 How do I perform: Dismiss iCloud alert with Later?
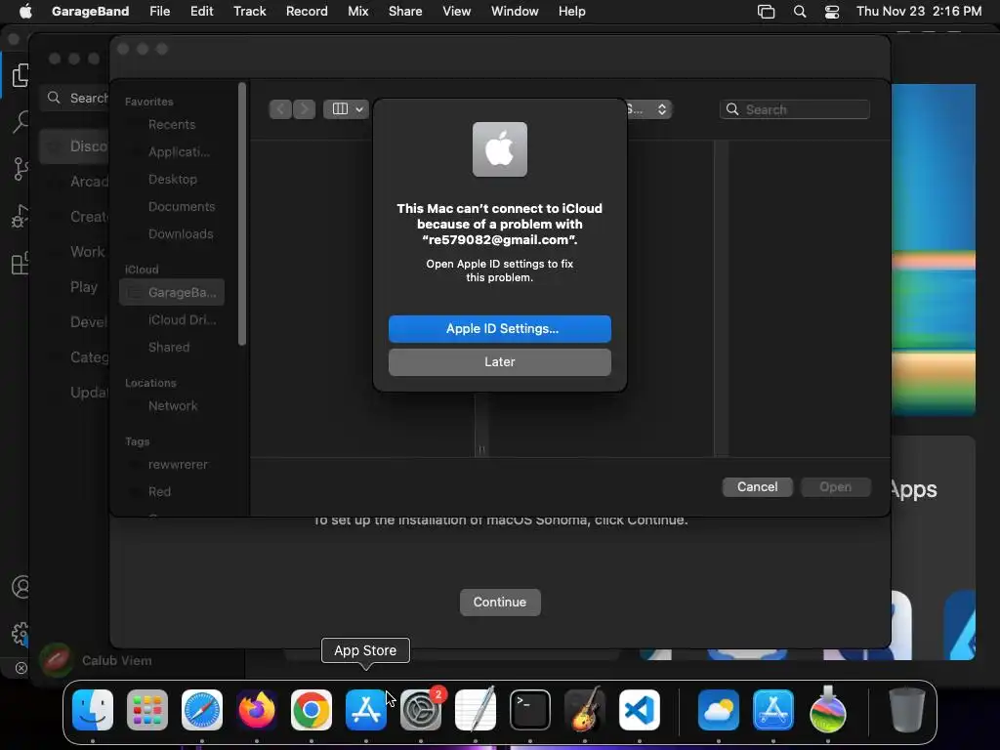tap(500, 362)
